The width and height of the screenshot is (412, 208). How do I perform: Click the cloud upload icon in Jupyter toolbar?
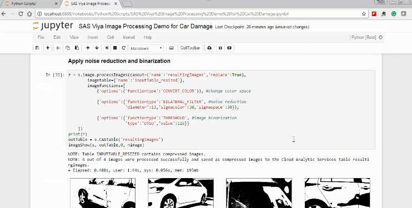coord(209,48)
